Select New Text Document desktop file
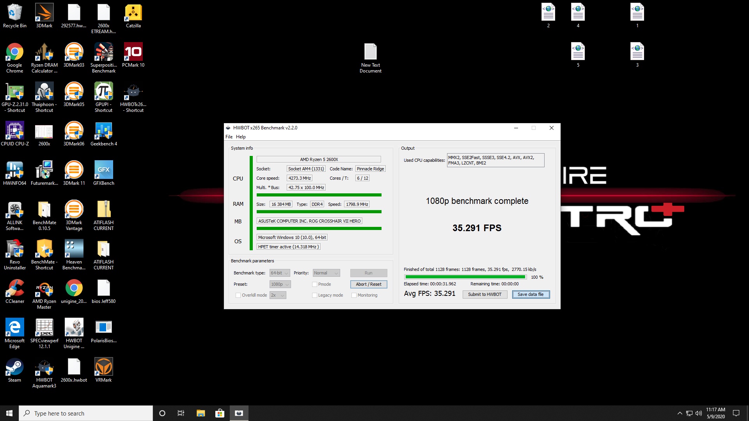The height and width of the screenshot is (421, 749). pyautogui.click(x=370, y=58)
